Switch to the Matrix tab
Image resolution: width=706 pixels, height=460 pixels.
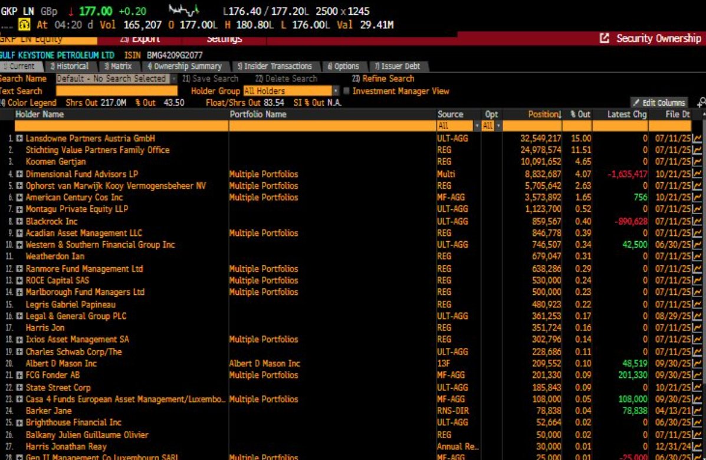pyautogui.click(x=118, y=66)
